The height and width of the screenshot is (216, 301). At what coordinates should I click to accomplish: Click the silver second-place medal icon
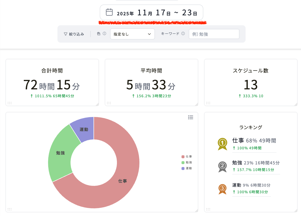click(x=222, y=167)
